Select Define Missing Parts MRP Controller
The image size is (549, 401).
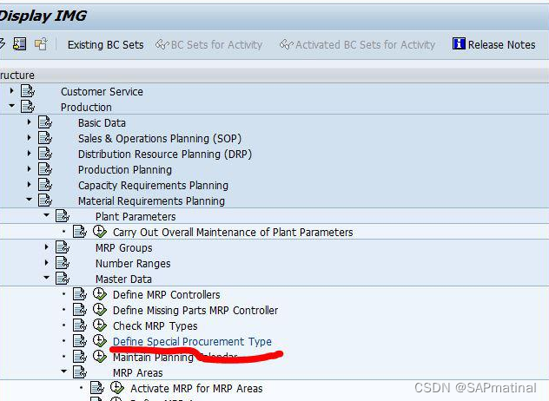click(x=195, y=310)
